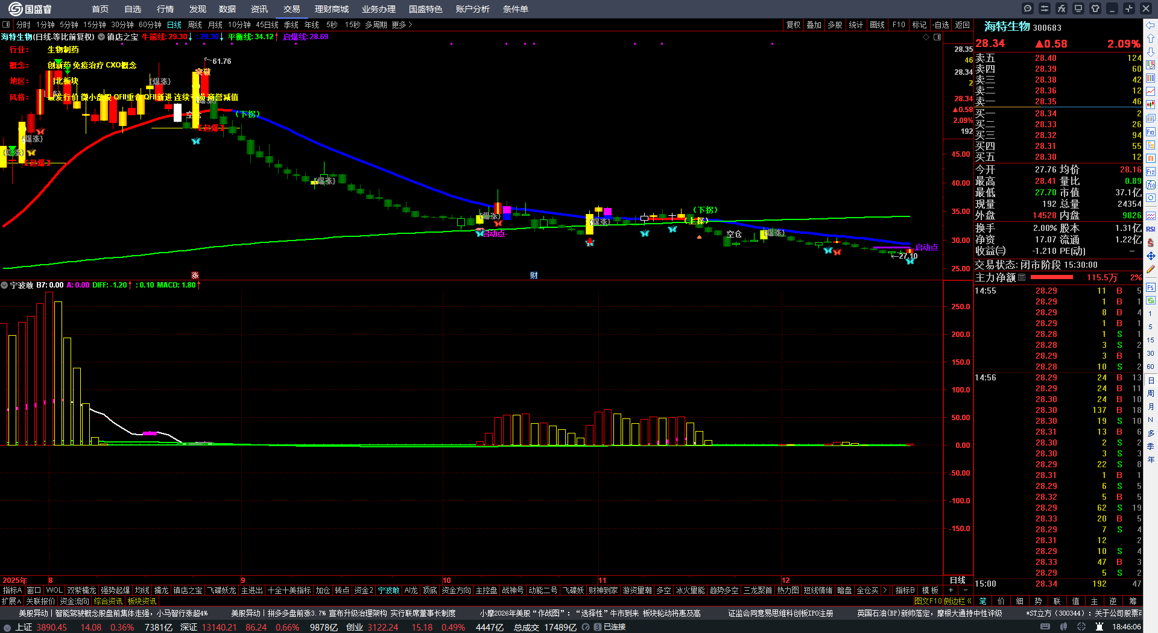Expand the 更多 periods dropdown

point(402,25)
